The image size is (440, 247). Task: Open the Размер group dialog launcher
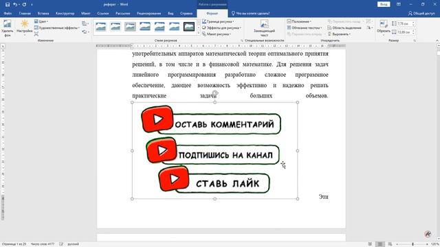415,40
